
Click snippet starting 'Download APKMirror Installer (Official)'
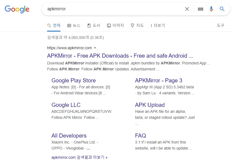129,66
